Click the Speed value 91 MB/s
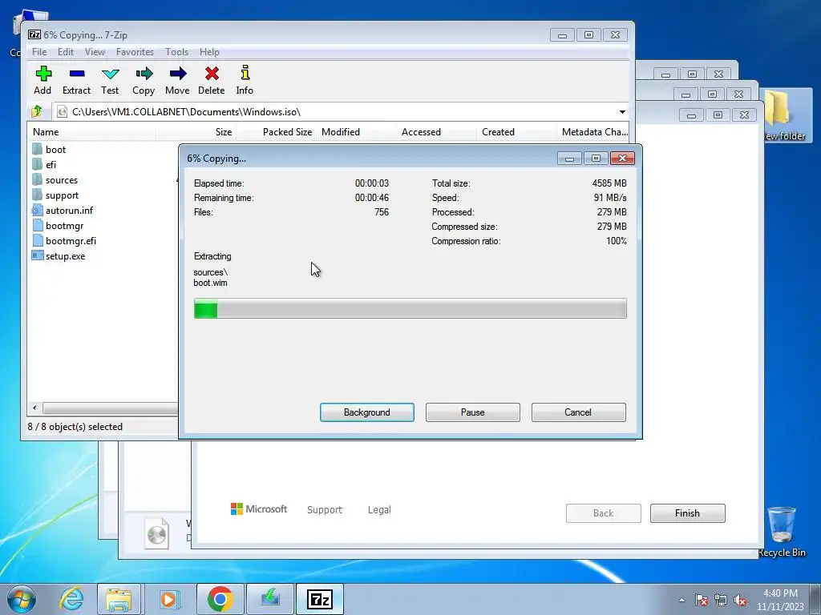 tap(610, 198)
